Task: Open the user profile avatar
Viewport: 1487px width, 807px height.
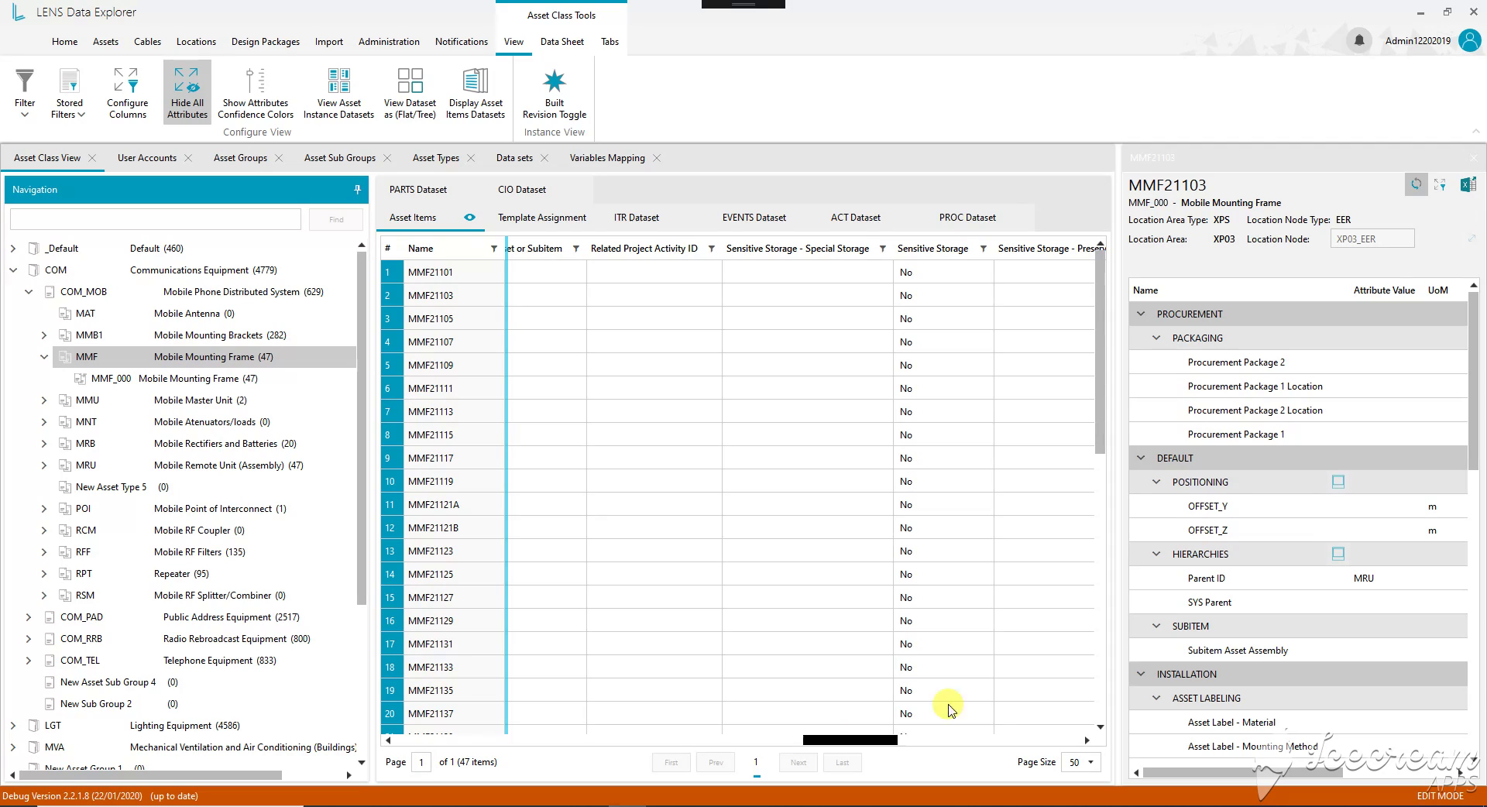Action: 1469,40
